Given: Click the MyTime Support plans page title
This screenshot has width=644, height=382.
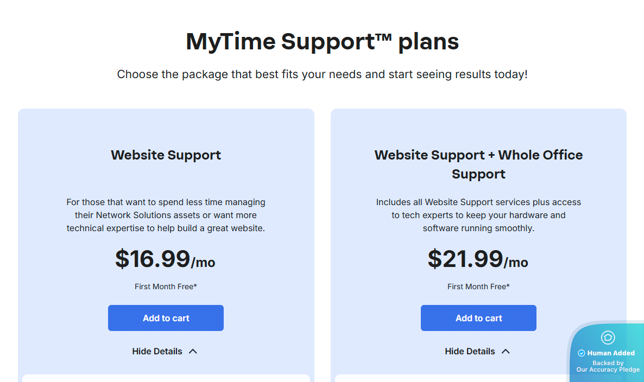Looking at the screenshot, I should click(x=322, y=41).
